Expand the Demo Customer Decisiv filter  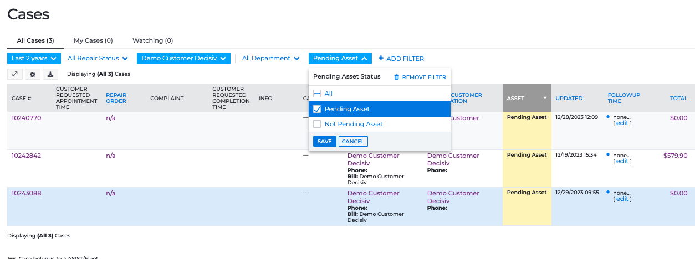(183, 58)
